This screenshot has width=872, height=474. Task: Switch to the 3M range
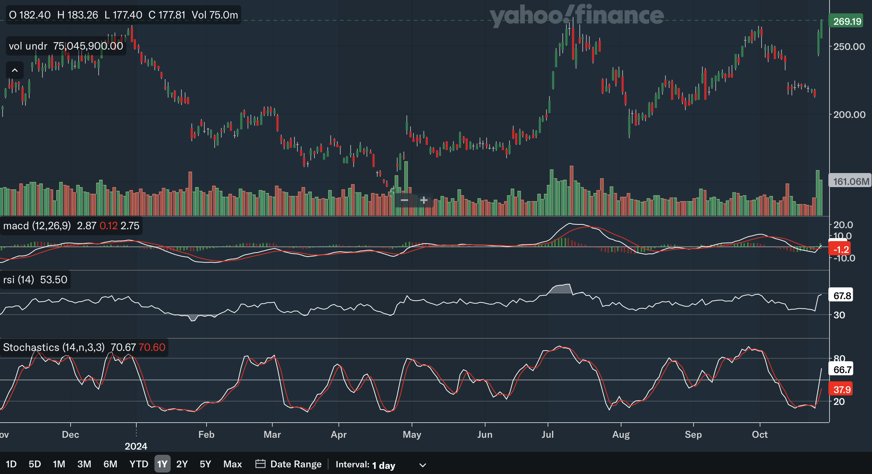pos(84,464)
